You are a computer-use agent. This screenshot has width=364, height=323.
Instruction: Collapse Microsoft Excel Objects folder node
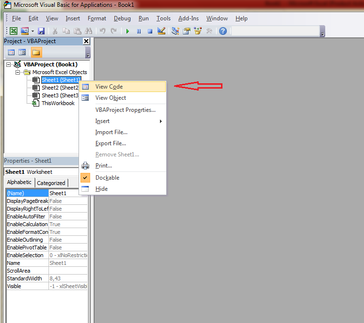tap(17, 72)
